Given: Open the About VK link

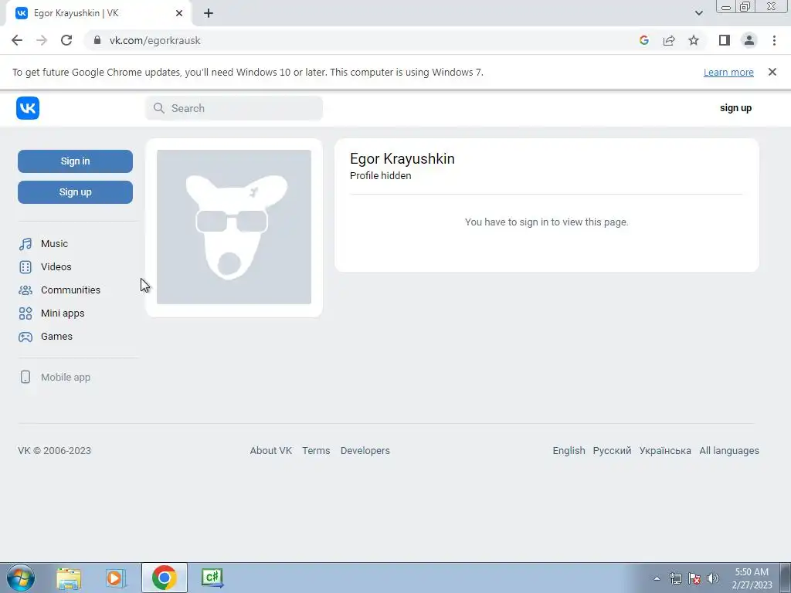Looking at the screenshot, I should [271, 451].
